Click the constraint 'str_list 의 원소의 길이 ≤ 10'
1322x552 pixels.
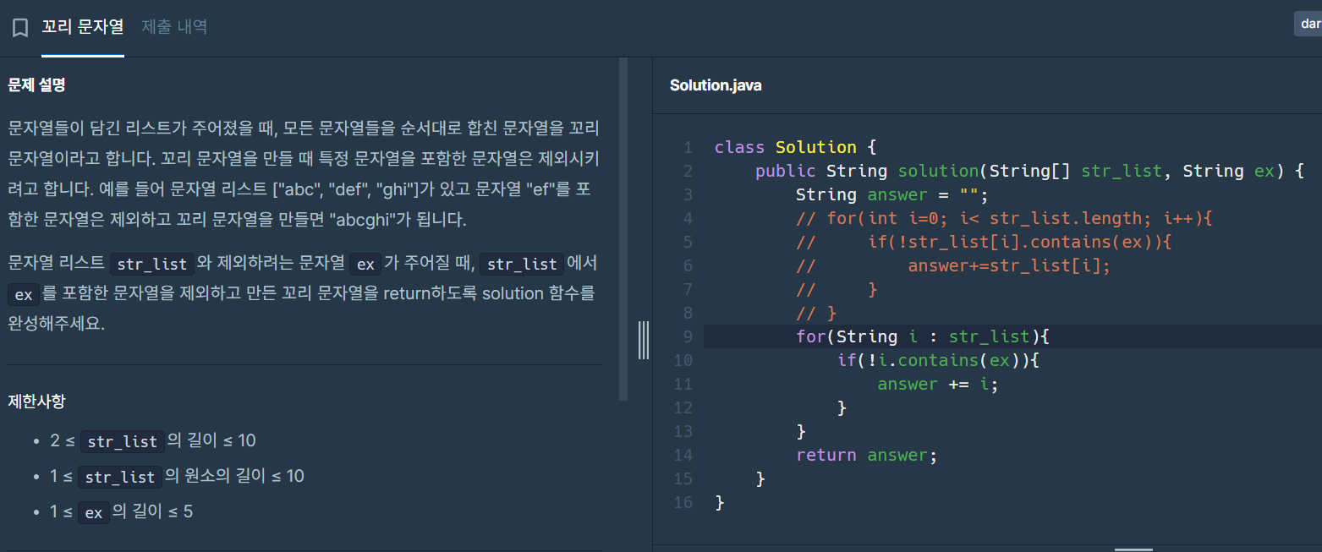pos(177,476)
